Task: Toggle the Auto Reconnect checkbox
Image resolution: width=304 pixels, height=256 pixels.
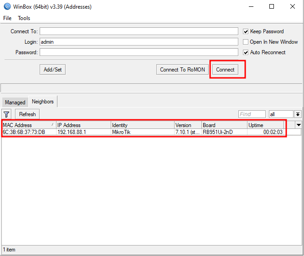Action: [x=246, y=52]
